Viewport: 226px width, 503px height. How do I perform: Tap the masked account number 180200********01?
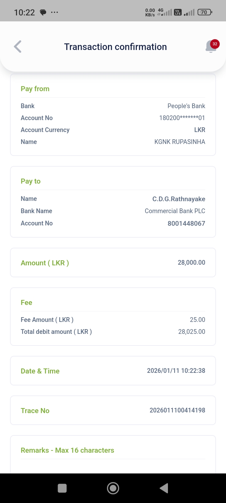click(x=182, y=118)
